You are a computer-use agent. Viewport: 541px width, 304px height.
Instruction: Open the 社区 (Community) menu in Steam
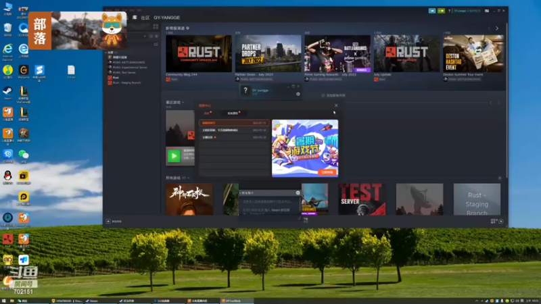click(145, 18)
